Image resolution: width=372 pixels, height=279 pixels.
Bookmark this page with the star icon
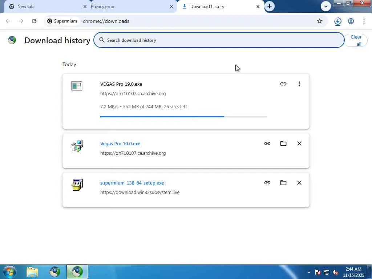coord(320,21)
